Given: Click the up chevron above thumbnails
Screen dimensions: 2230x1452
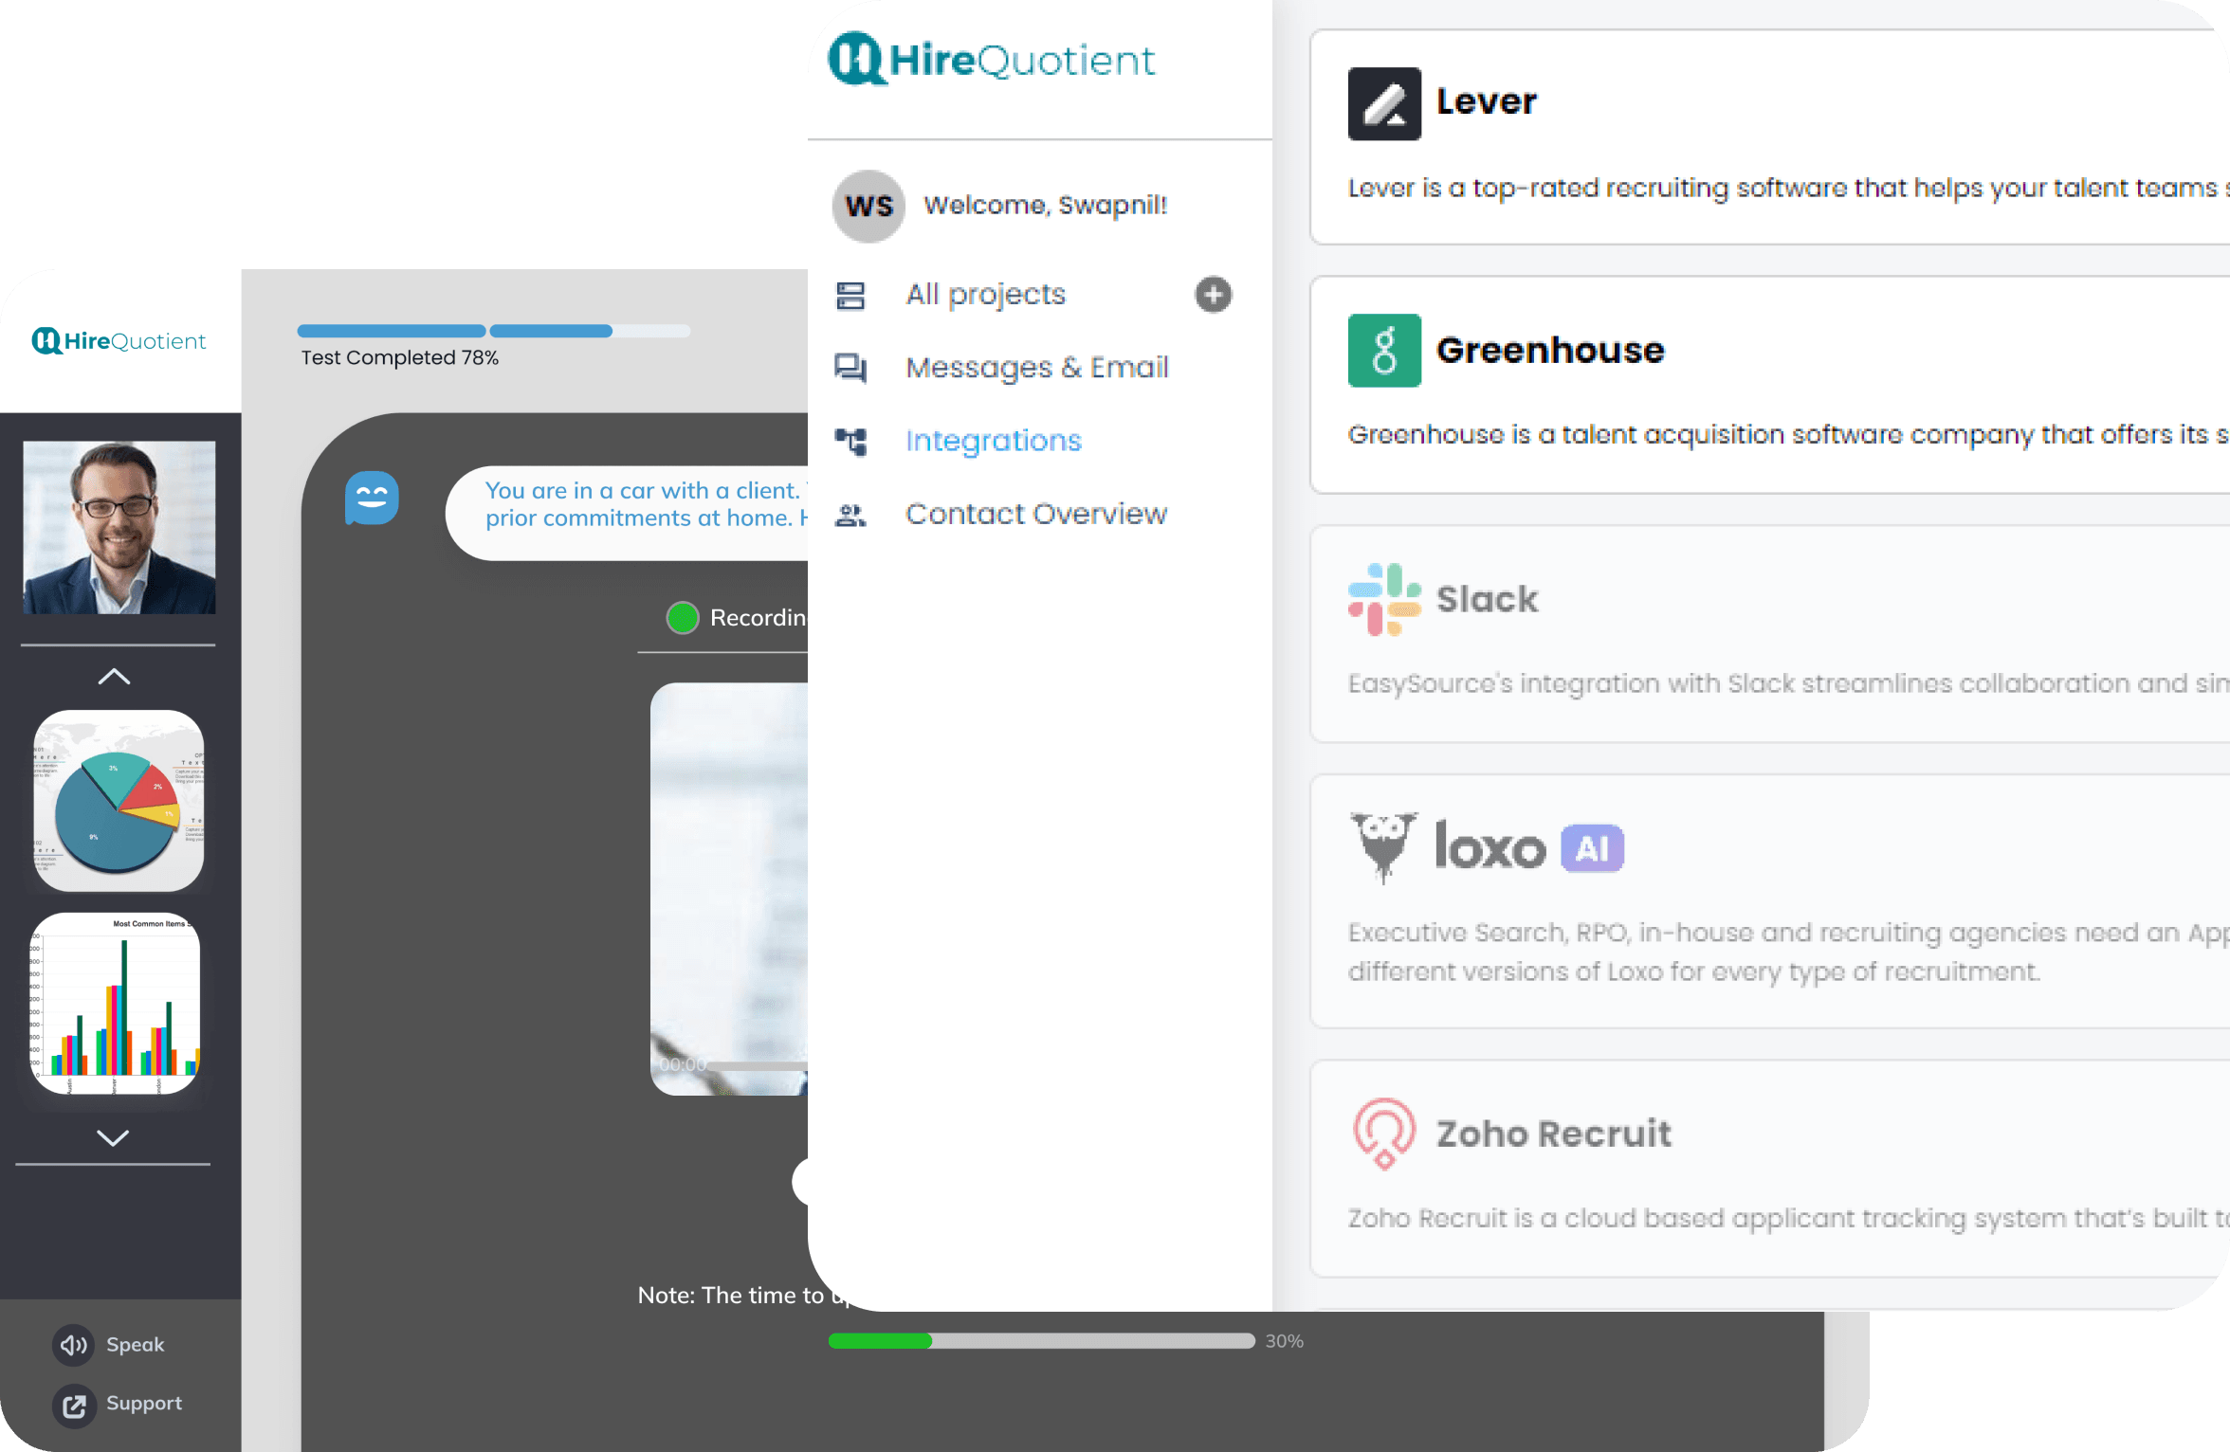Looking at the screenshot, I should (114, 677).
